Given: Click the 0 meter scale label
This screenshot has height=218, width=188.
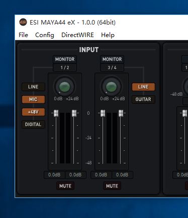Looking at the screenshot, I should tap(88, 113).
